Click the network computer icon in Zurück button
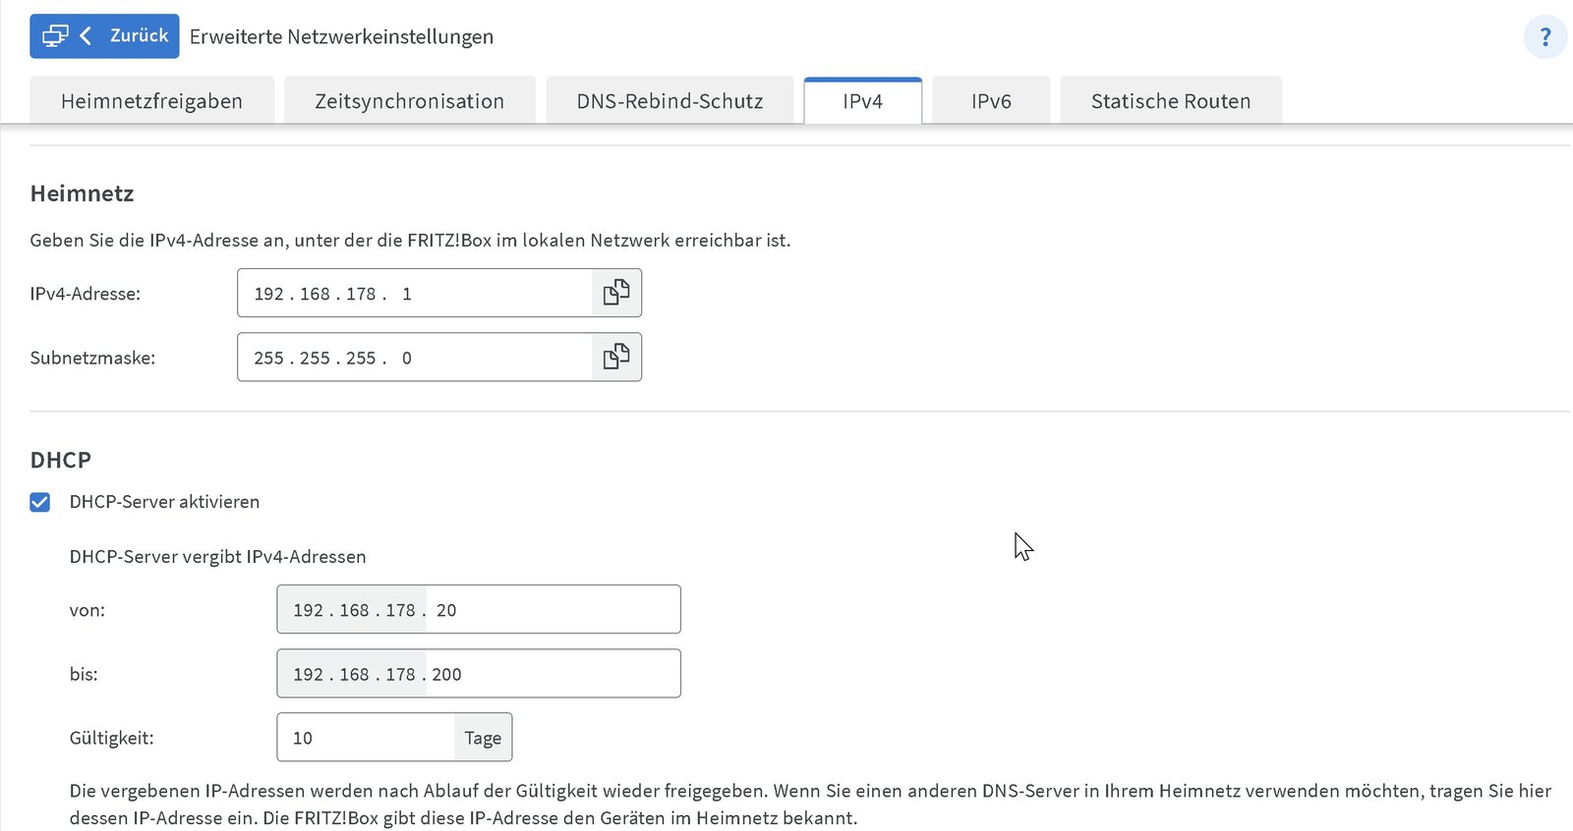 click(55, 36)
